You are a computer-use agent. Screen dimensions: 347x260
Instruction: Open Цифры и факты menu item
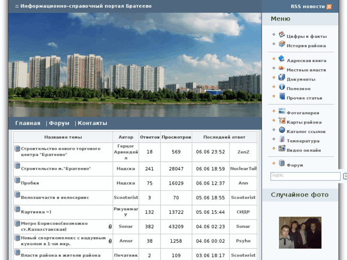[x=306, y=37]
